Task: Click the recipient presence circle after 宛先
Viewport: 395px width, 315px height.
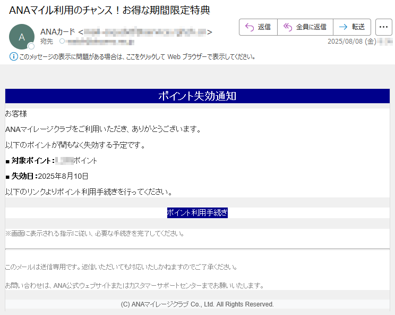Action: click(x=62, y=41)
